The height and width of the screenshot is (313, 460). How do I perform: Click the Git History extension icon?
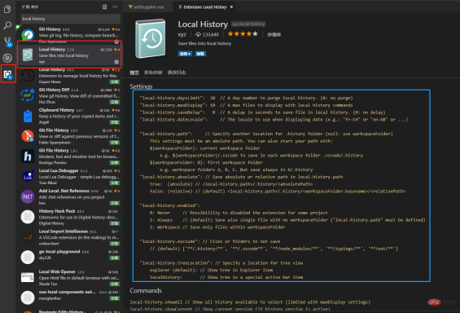(x=28, y=35)
